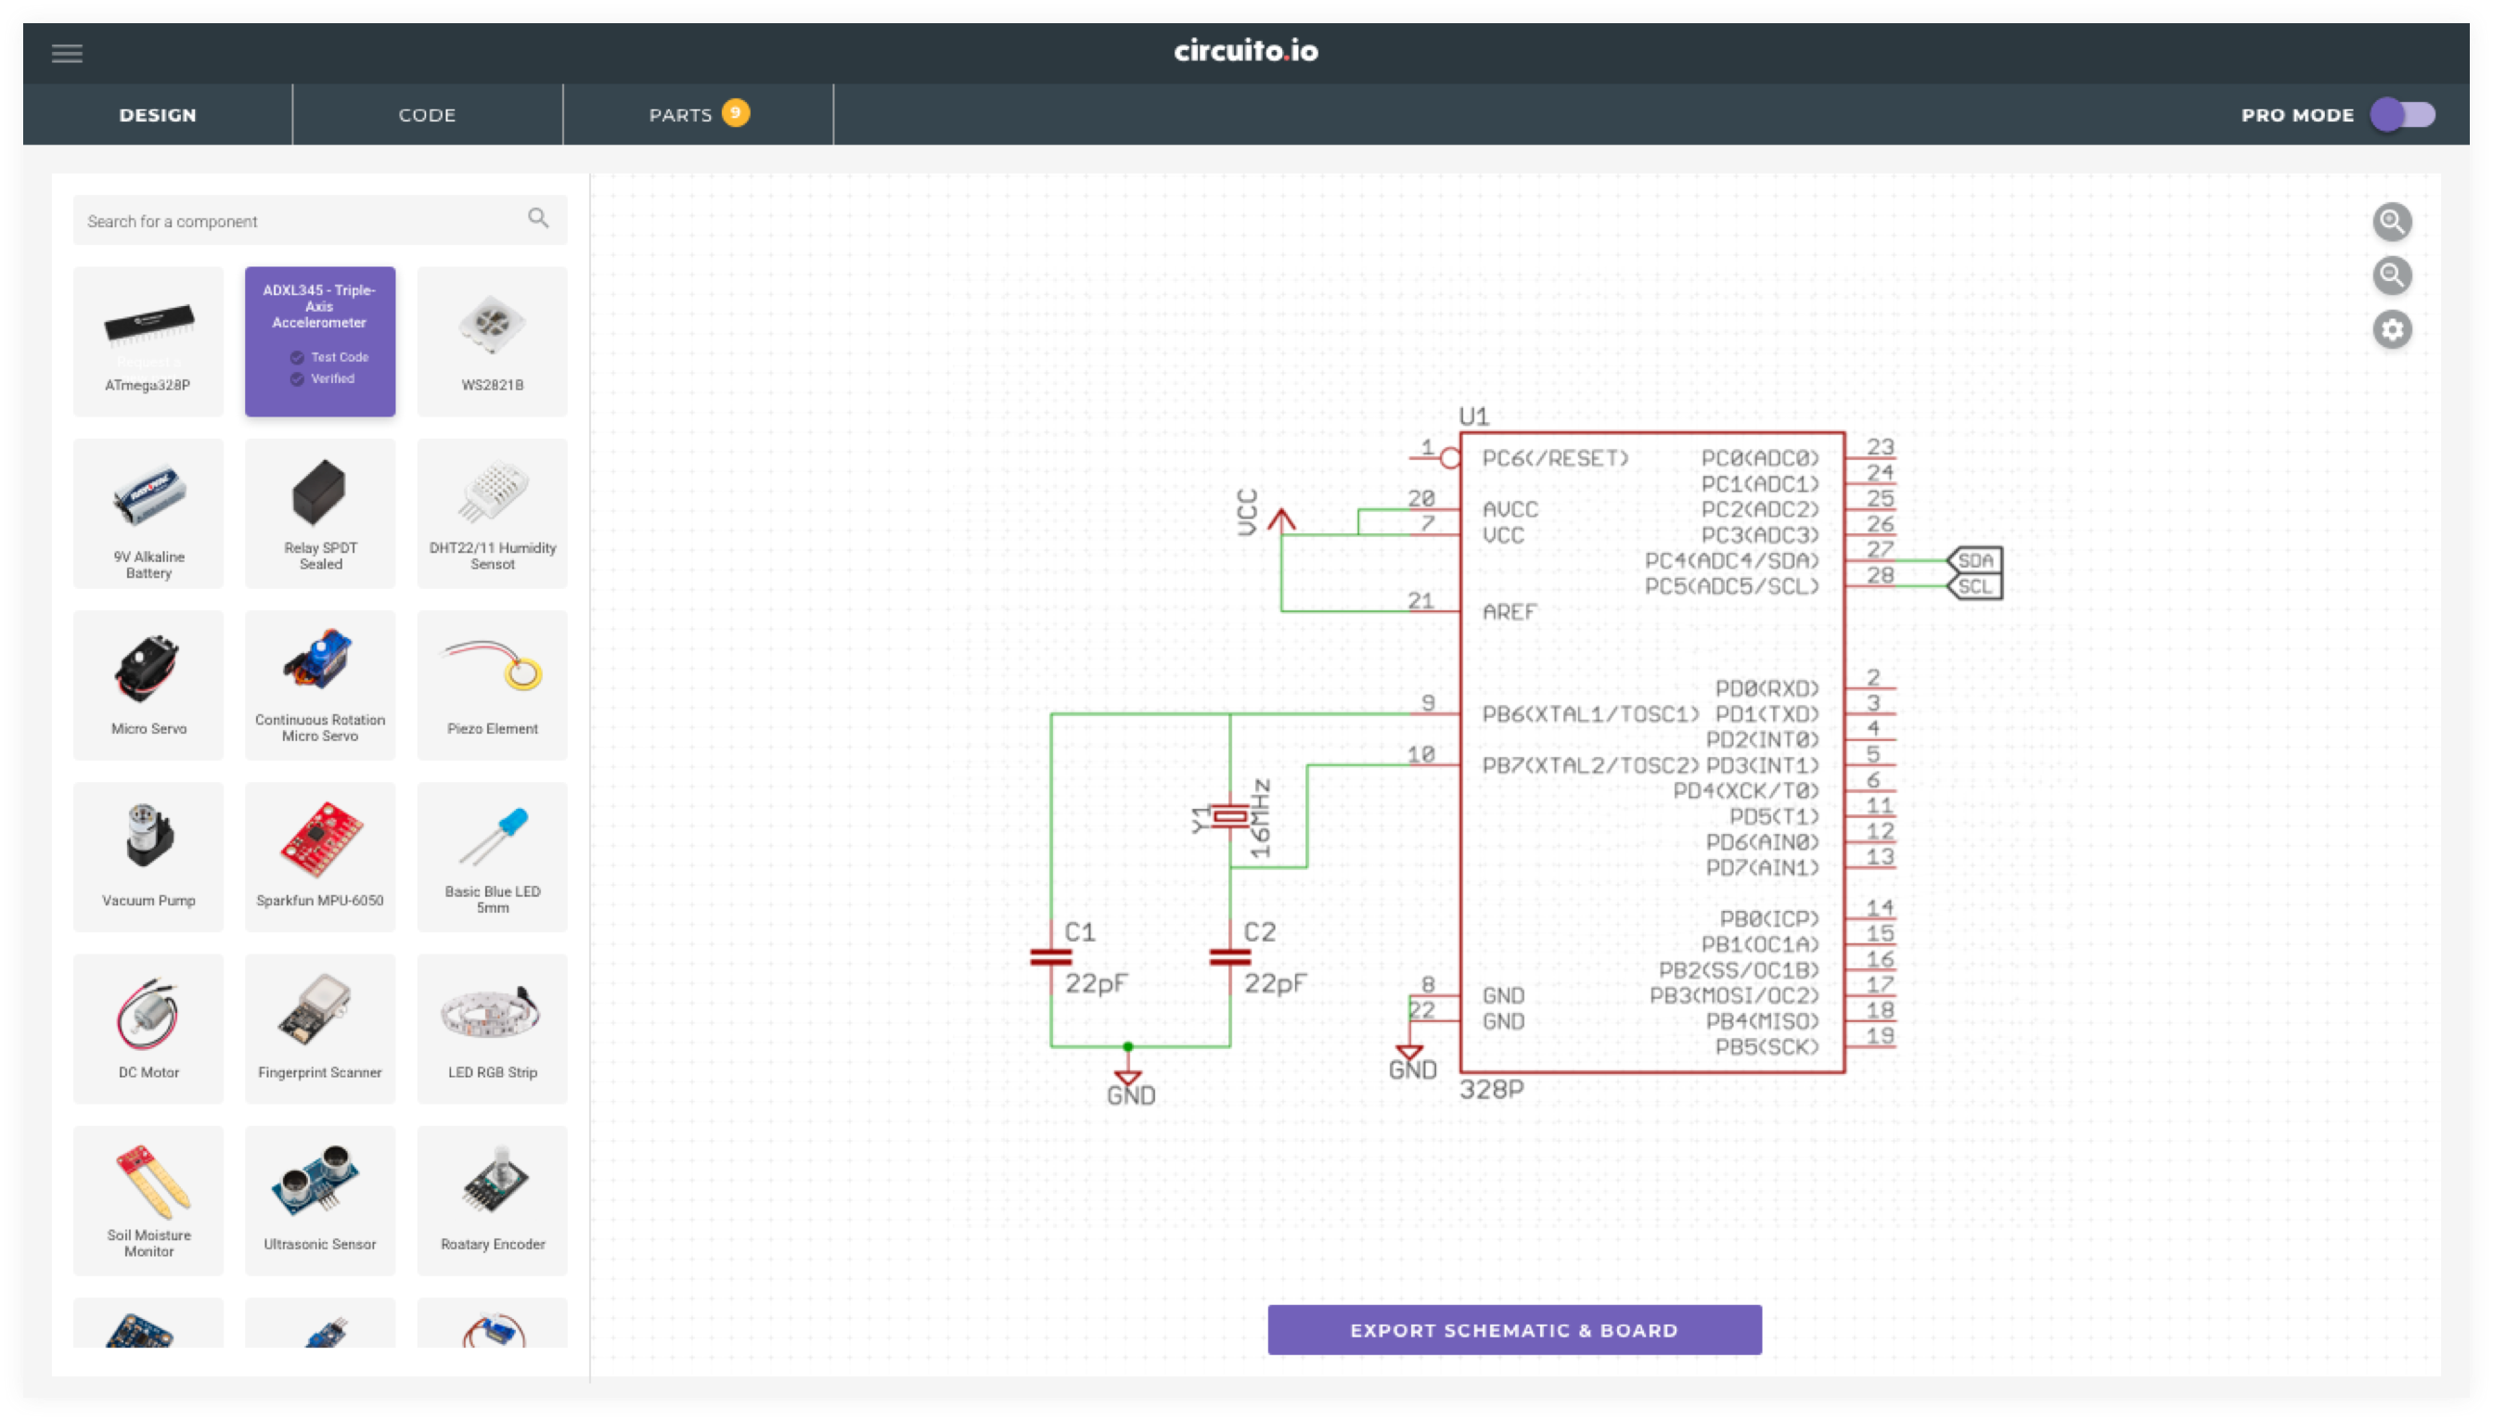Choose the DC Motor component
Viewport: 2493px width, 1421px height.
[x=148, y=1029]
